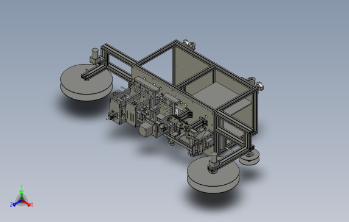The image size is (349, 222).
Task: Select the roller at the frame's right corner
Action: click(259, 86)
